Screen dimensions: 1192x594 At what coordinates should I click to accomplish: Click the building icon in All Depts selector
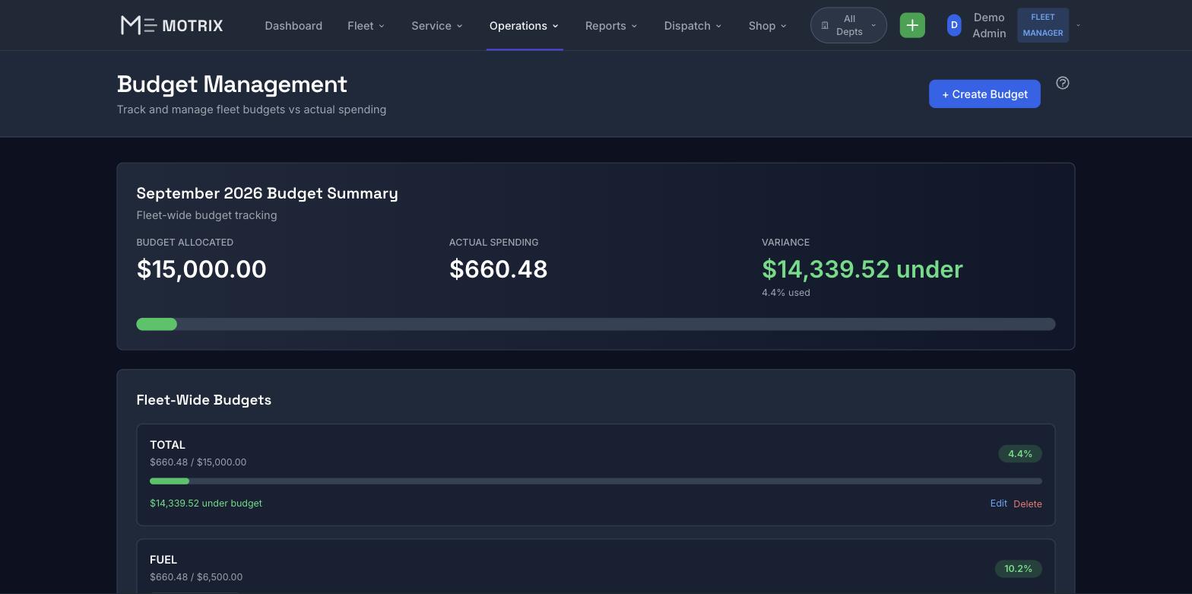(x=825, y=25)
